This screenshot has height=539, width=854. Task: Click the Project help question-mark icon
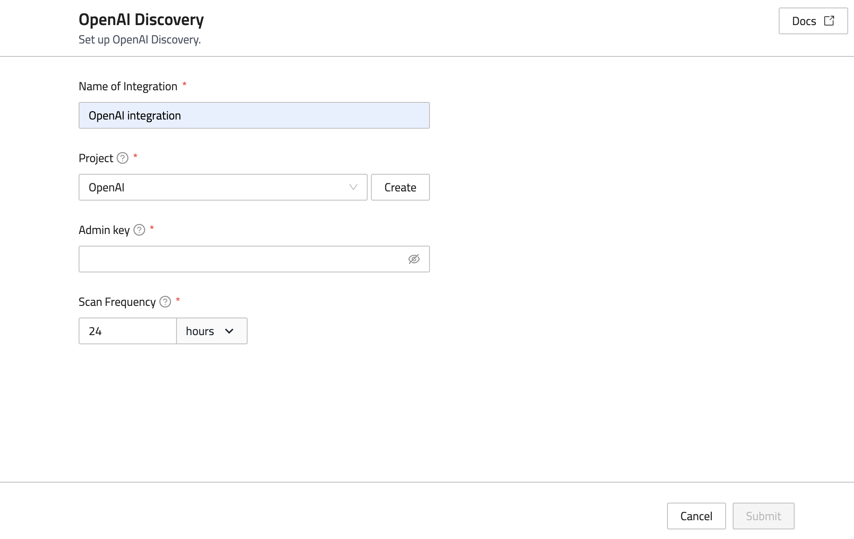pos(123,158)
